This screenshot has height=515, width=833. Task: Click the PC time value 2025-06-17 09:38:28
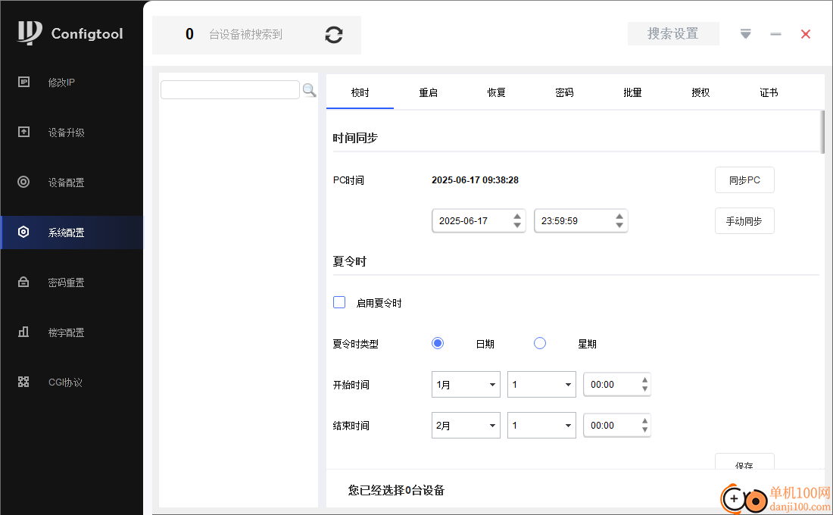click(x=475, y=180)
